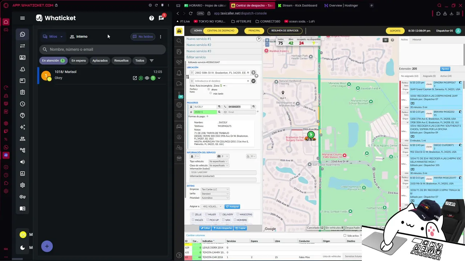The height and width of the screenshot is (261, 465).
Task: Open Empresa dropdown Taxi Caribe LLC
Action: [x=215, y=189]
